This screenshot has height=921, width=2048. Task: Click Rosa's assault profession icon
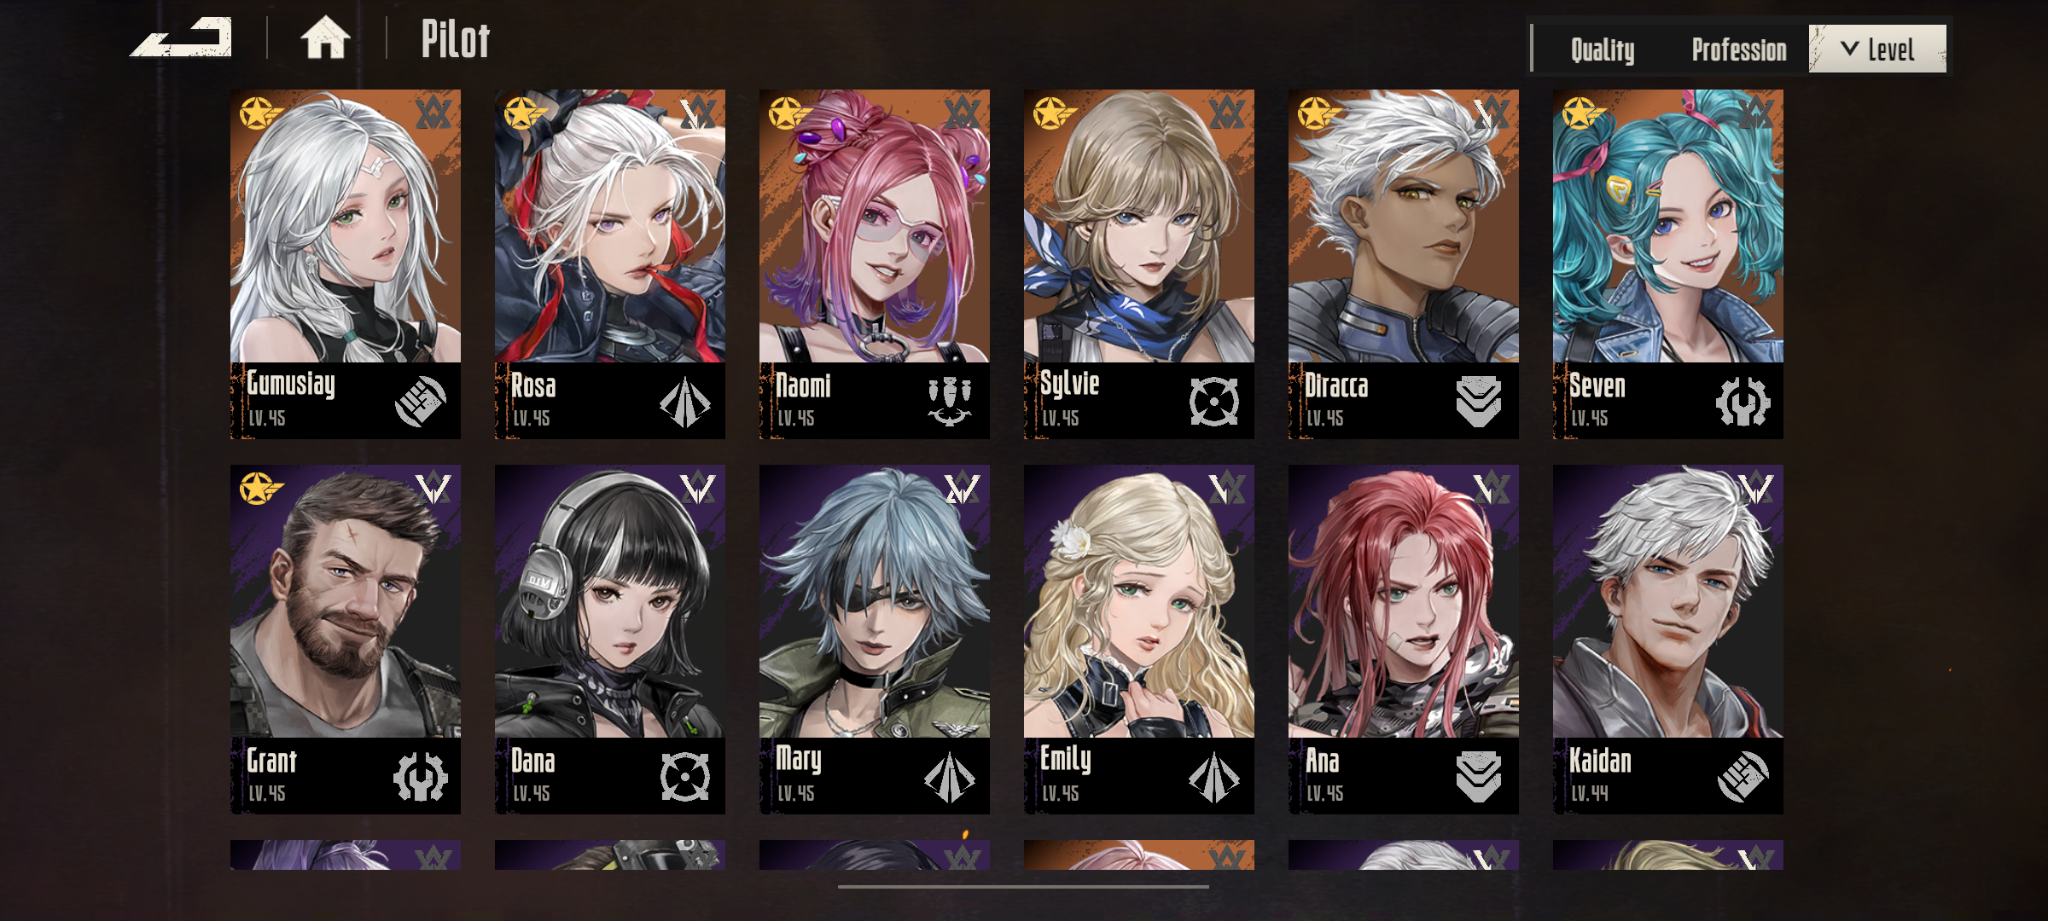pyautogui.click(x=684, y=401)
